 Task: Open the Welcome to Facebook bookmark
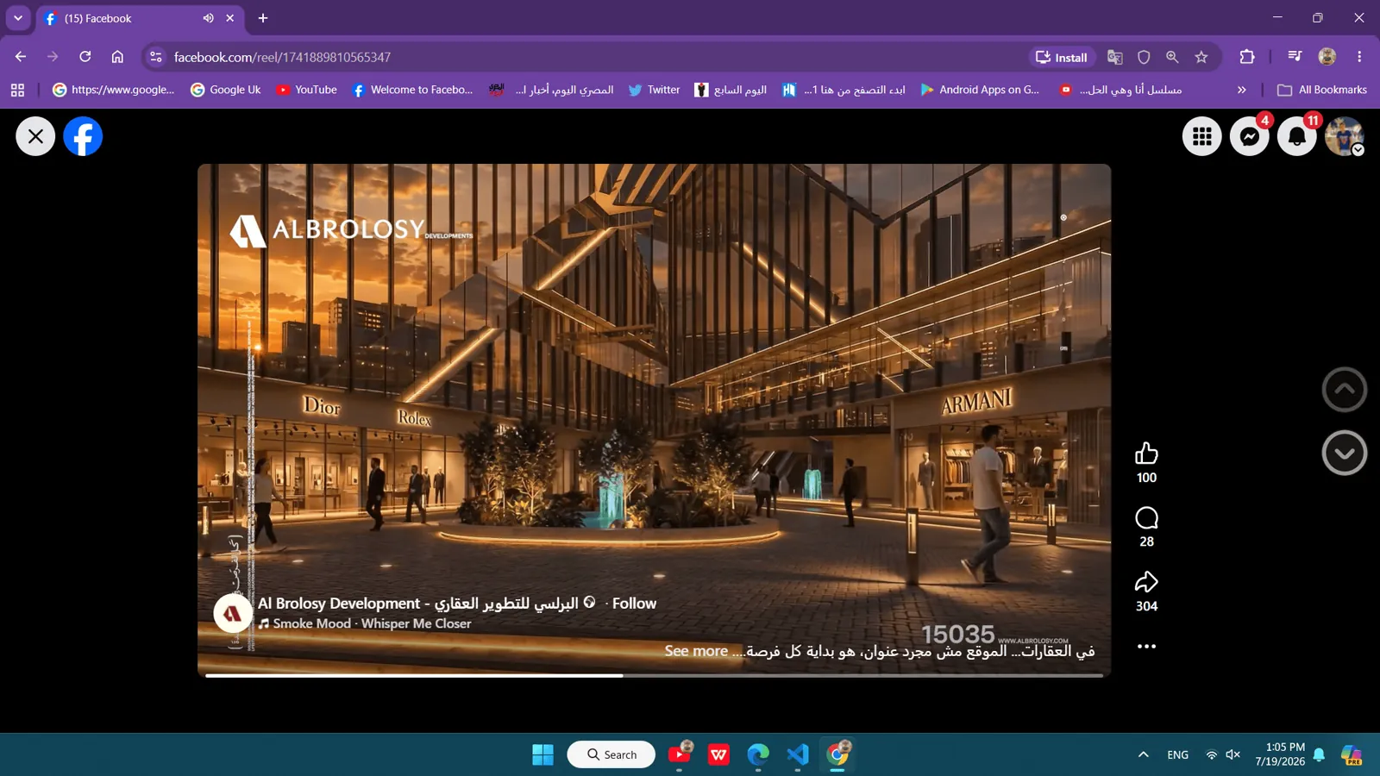[412, 90]
